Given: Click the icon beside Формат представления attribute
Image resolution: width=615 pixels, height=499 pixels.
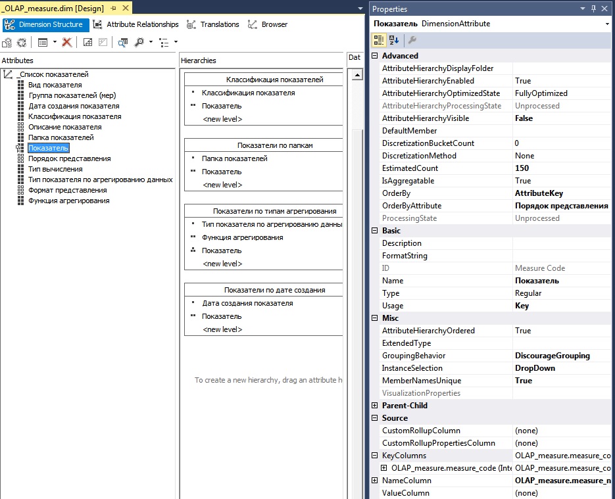Looking at the screenshot, I should [21, 190].
